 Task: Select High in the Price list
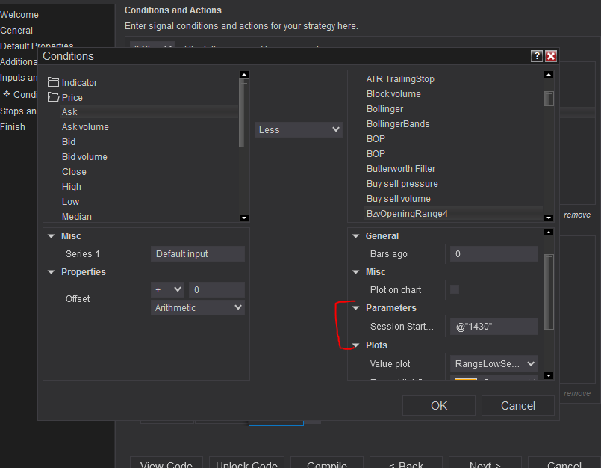(71, 187)
